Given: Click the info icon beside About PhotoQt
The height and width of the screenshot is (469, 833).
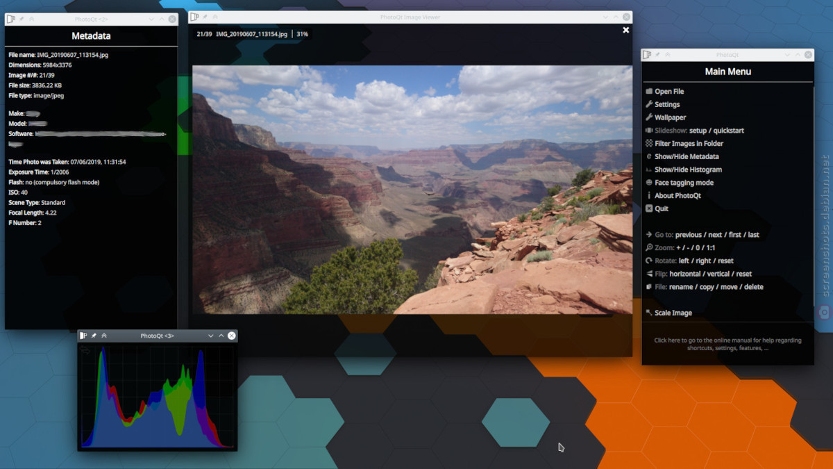Looking at the screenshot, I should [649, 195].
